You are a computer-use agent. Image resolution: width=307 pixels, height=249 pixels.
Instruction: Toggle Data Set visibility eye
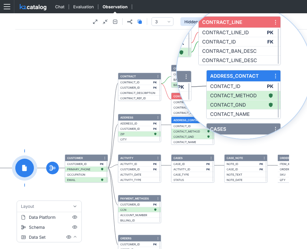pyautogui.click(x=69, y=237)
